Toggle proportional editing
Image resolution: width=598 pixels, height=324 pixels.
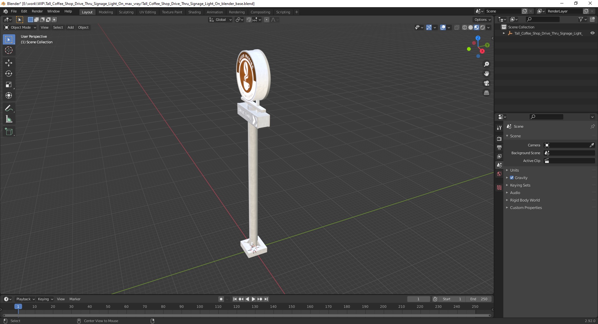(267, 20)
